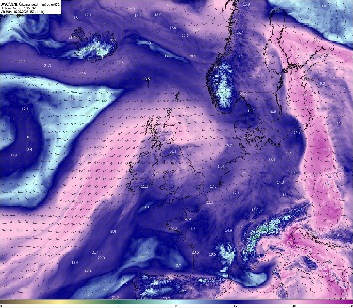
Task: Click the 13.3 value on the map
Action: 145,207
